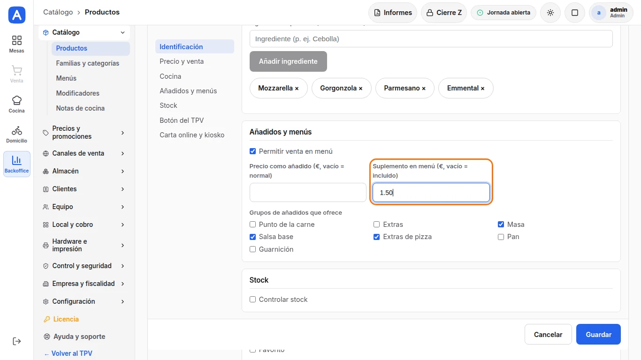Open the admin user avatar
The height and width of the screenshot is (360, 641).
point(599,13)
